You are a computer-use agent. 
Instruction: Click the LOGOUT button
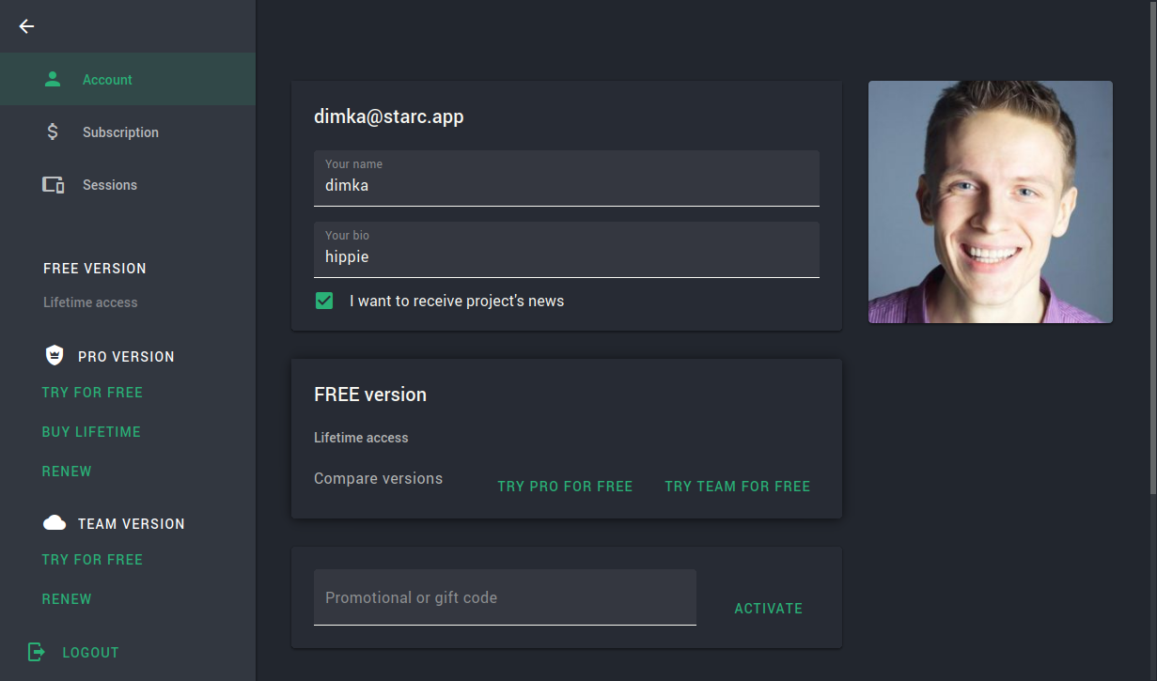[x=73, y=652]
